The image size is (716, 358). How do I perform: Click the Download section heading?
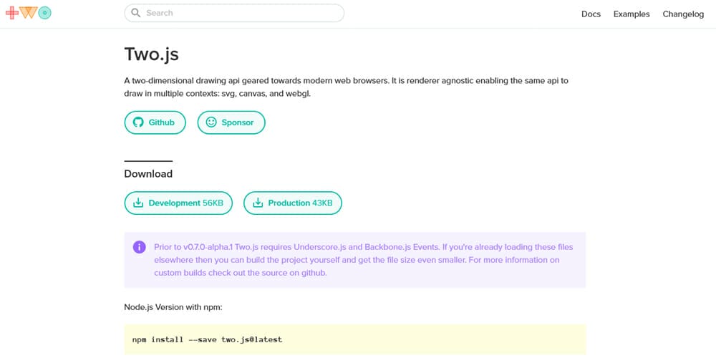[148, 174]
